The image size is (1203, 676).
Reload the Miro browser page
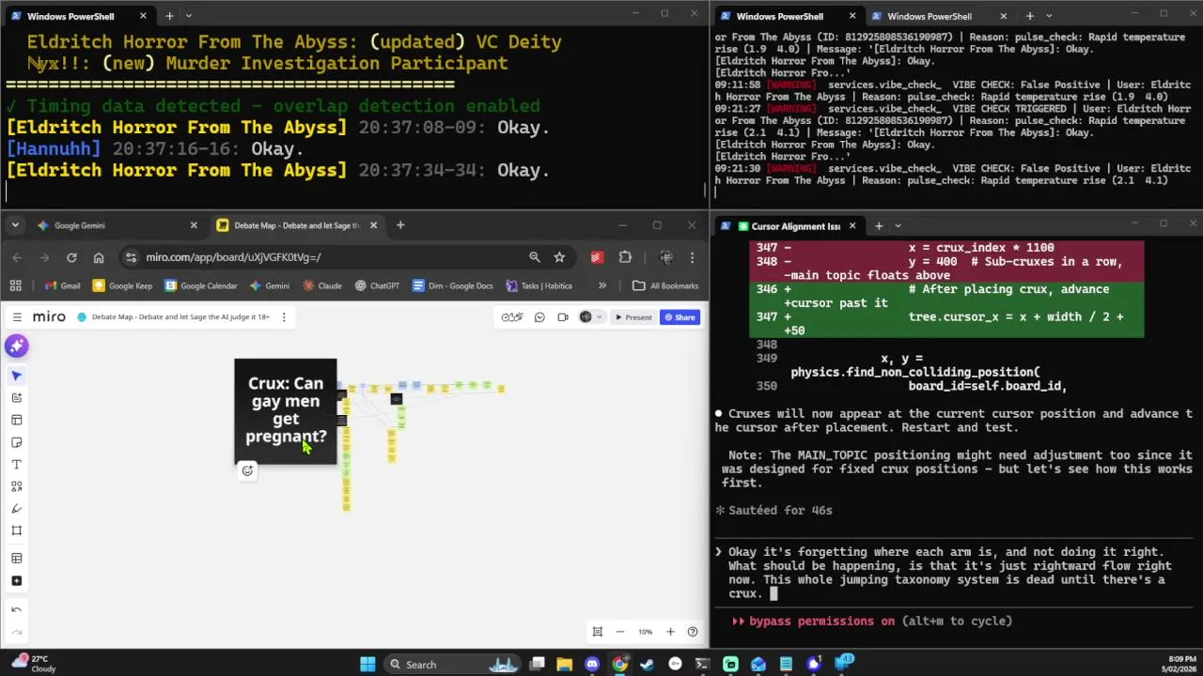(71, 257)
